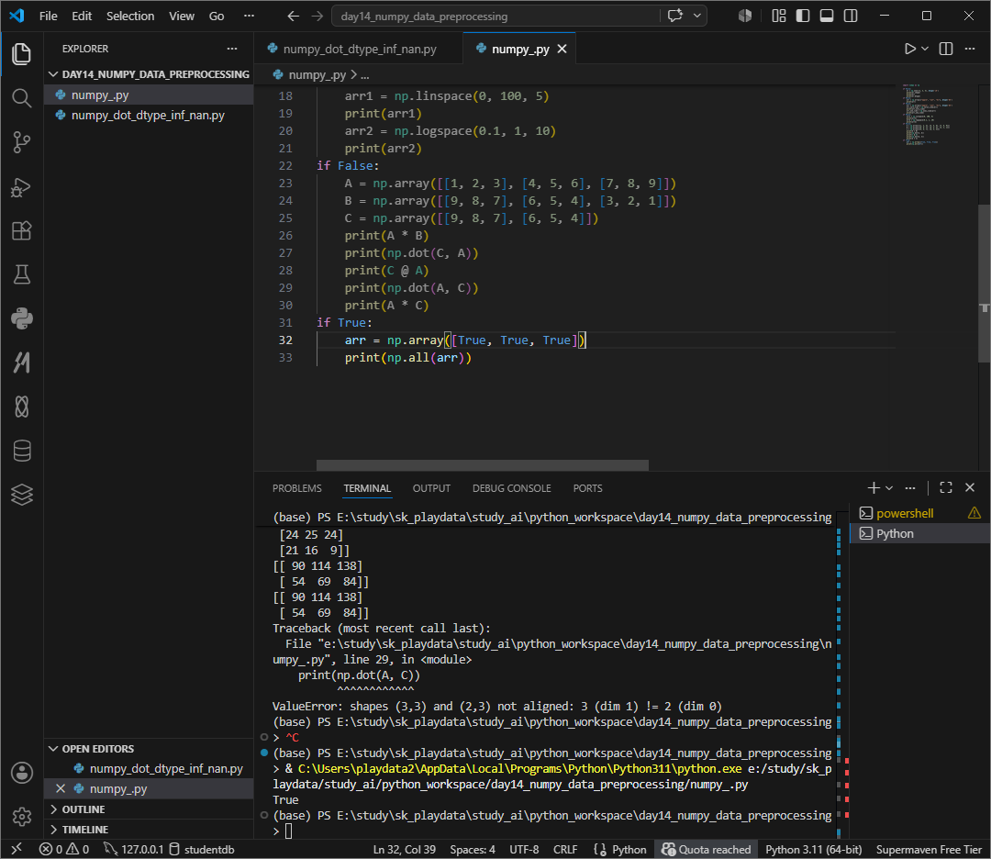
Task: Open the Accounts menu icon
Action: point(21,773)
